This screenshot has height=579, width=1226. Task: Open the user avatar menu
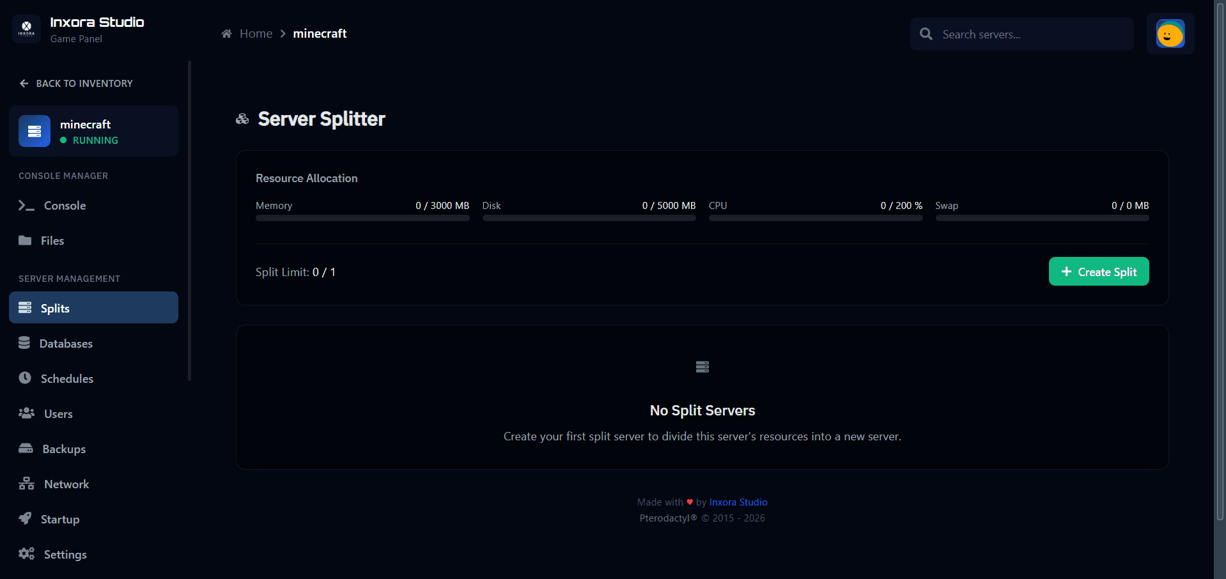tap(1170, 33)
